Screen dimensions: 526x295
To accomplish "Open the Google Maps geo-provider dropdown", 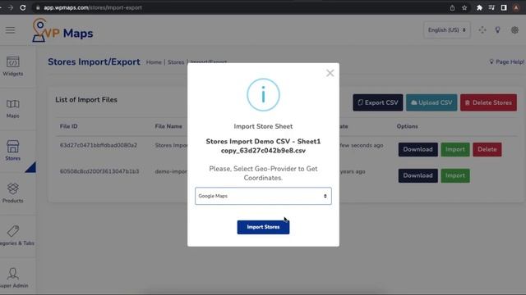I will tap(263, 196).
